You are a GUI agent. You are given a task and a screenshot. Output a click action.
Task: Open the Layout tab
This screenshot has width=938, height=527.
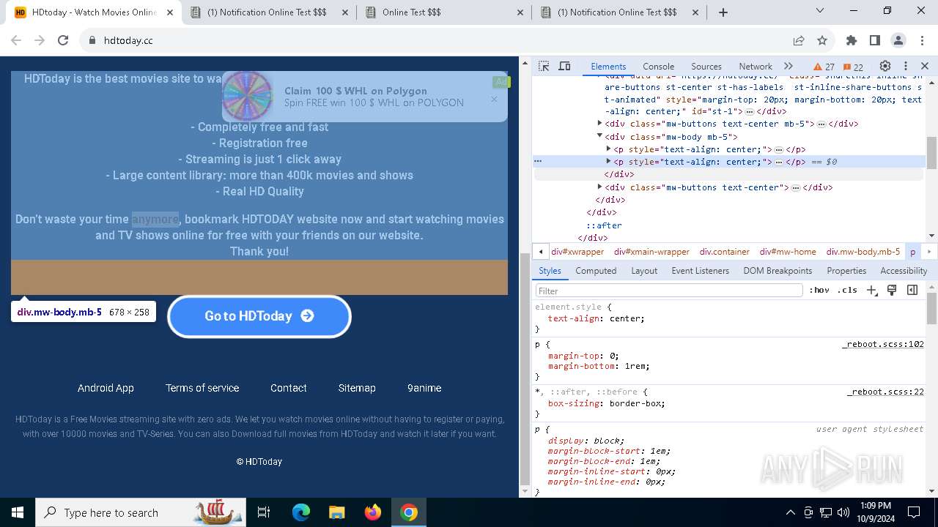tap(644, 270)
